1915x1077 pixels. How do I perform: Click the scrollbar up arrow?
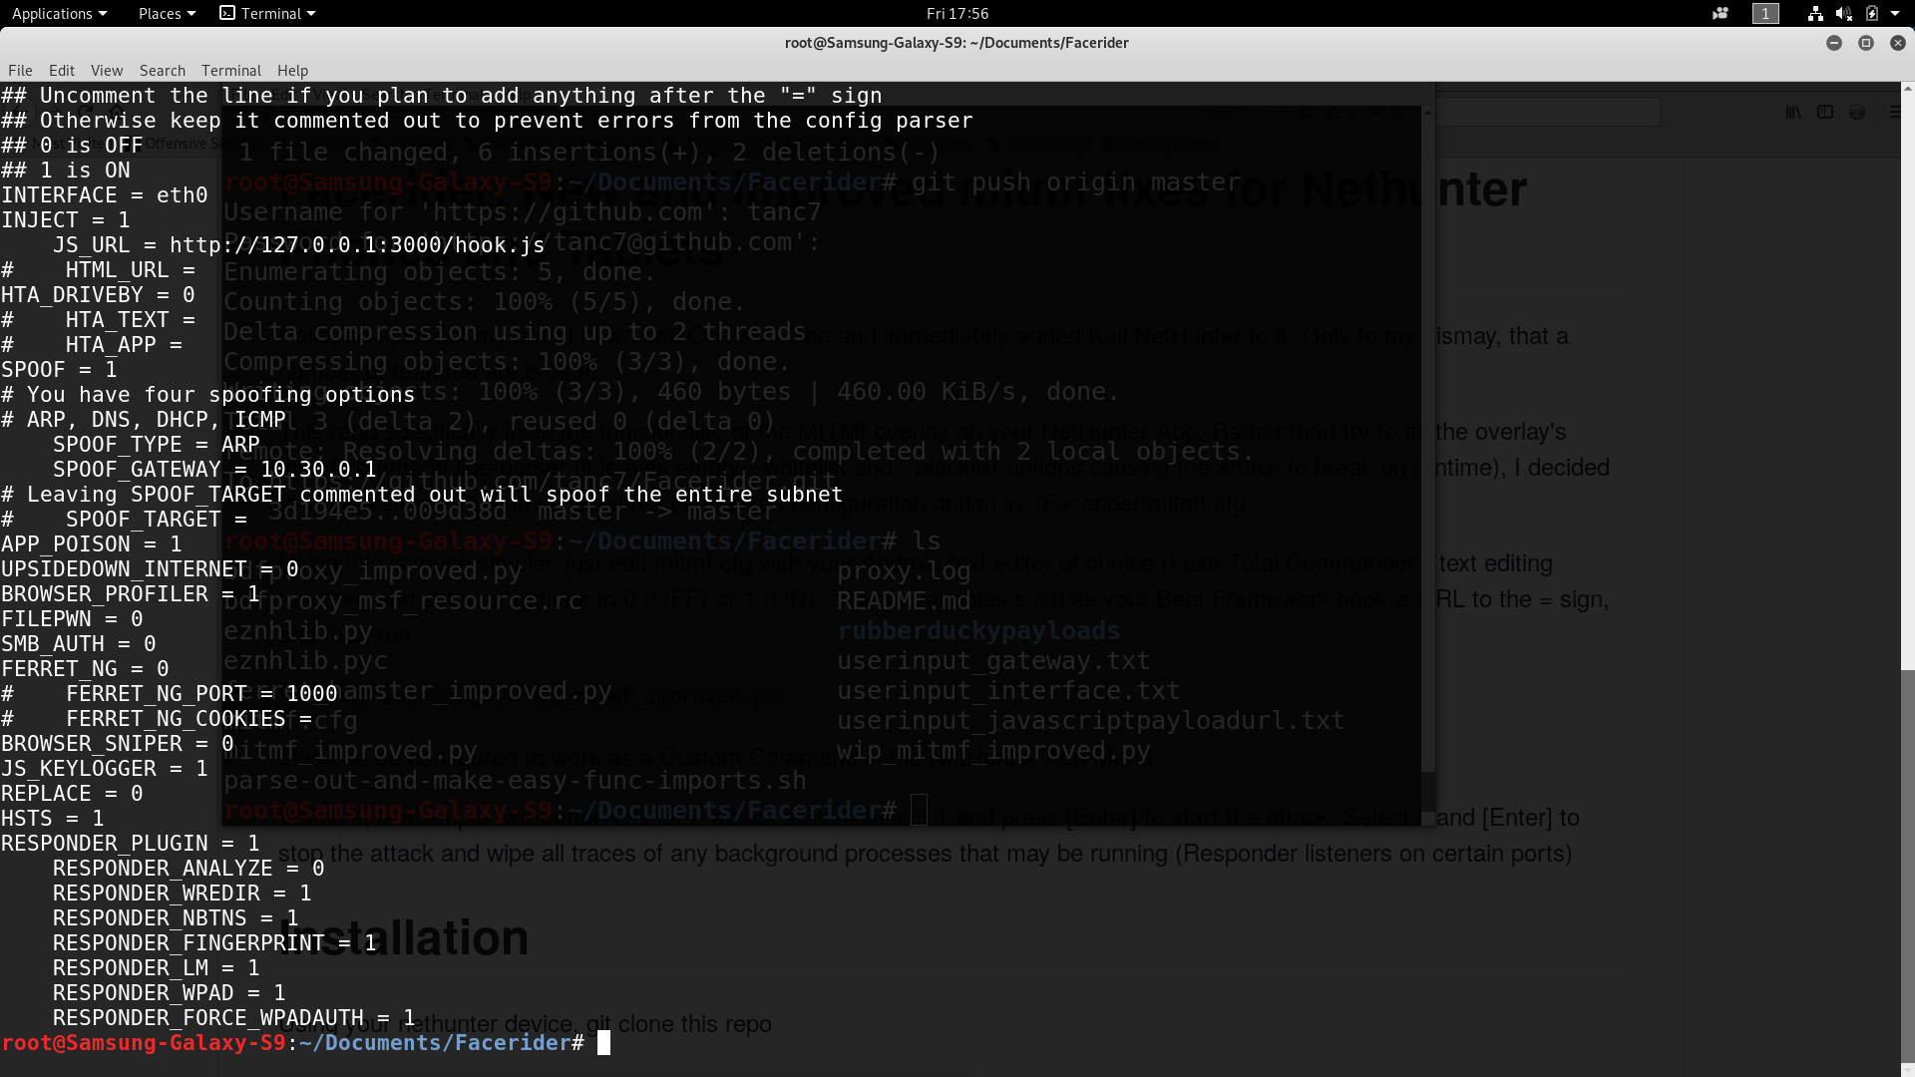(x=1907, y=89)
